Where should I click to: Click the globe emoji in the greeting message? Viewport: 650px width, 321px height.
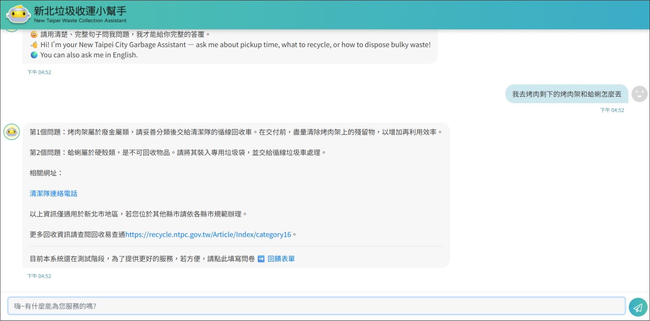click(x=34, y=55)
